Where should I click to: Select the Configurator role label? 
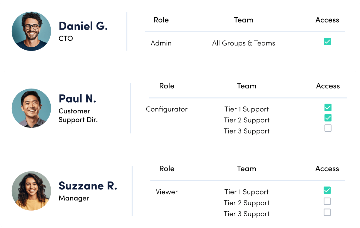point(167,109)
